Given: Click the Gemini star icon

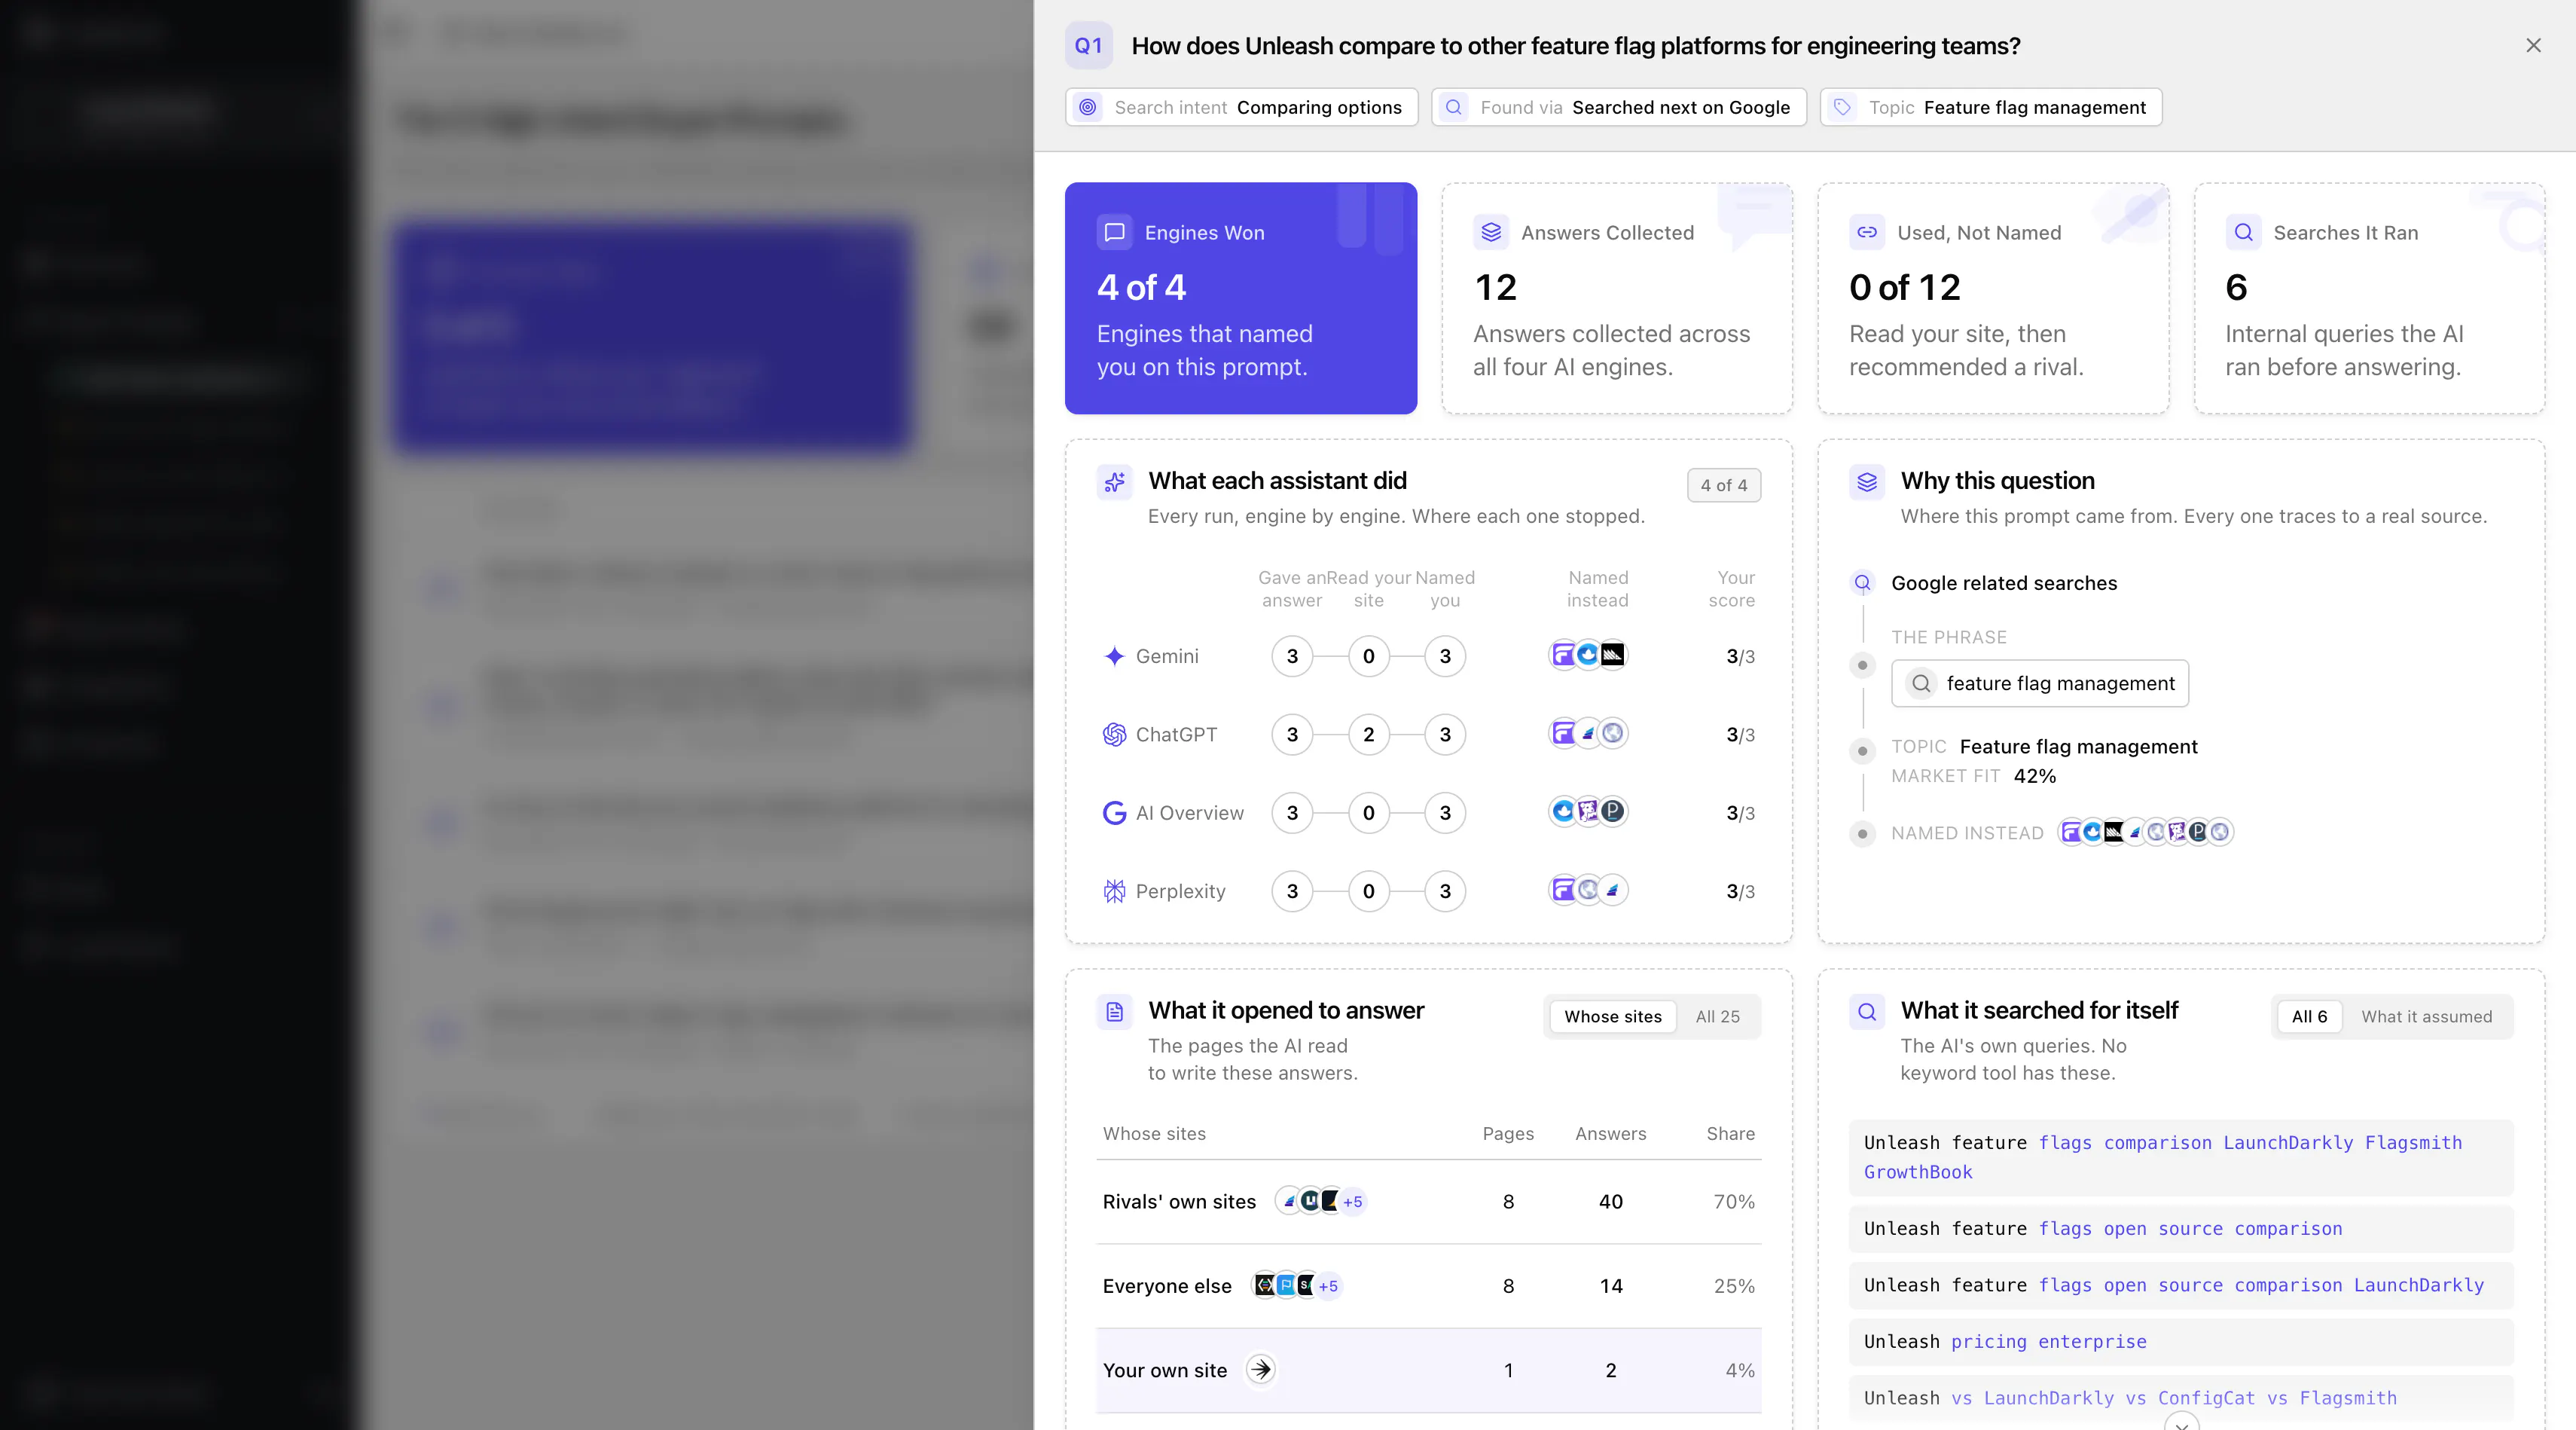Looking at the screenshot, I should pos(1114,656).
